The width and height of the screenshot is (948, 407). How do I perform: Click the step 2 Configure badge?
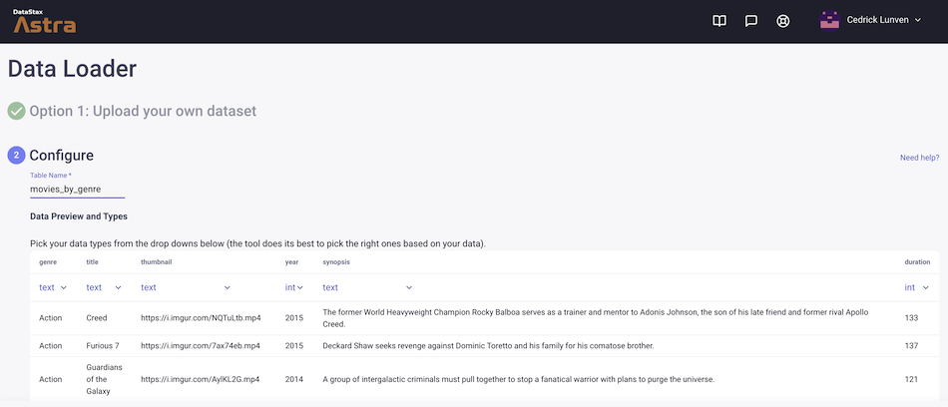coord(17,156)
